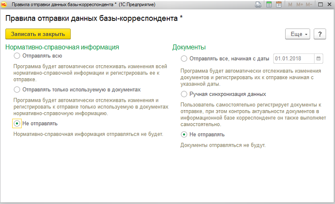Open date picker calendar icon in date field

click(x=318, y=59)
